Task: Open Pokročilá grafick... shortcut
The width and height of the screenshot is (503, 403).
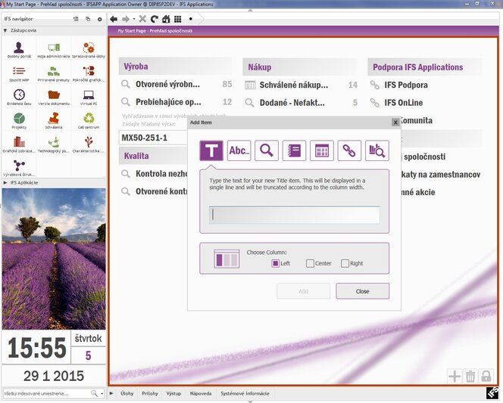Action: pyautogui.click(x=89, y=73)
